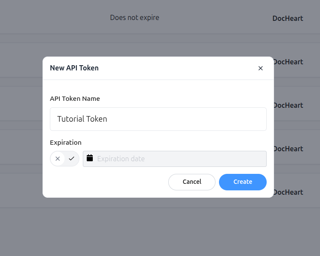Select the checkmark side of expiration switch
This screenshot has height=256, width=320.
click(x=72, y=159)
